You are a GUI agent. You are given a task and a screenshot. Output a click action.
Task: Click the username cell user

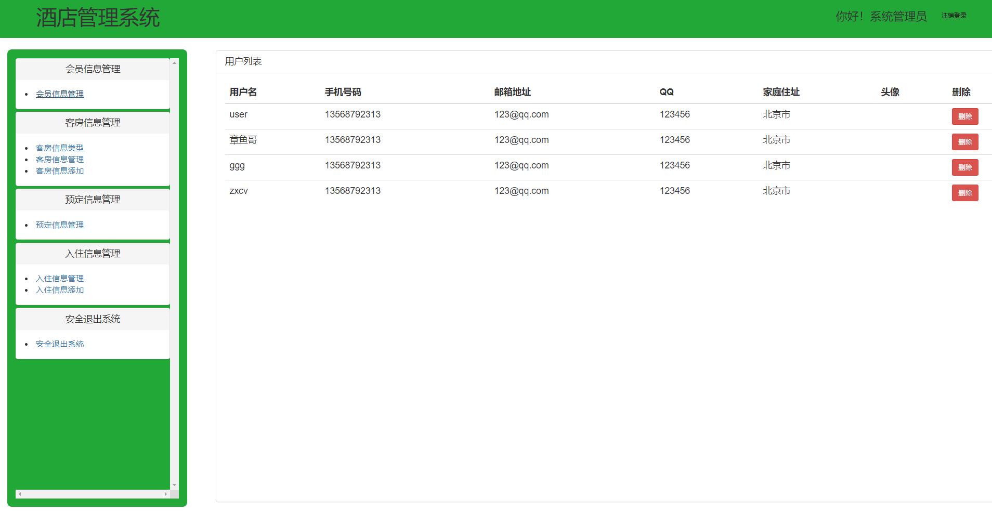tap(239, 114)
